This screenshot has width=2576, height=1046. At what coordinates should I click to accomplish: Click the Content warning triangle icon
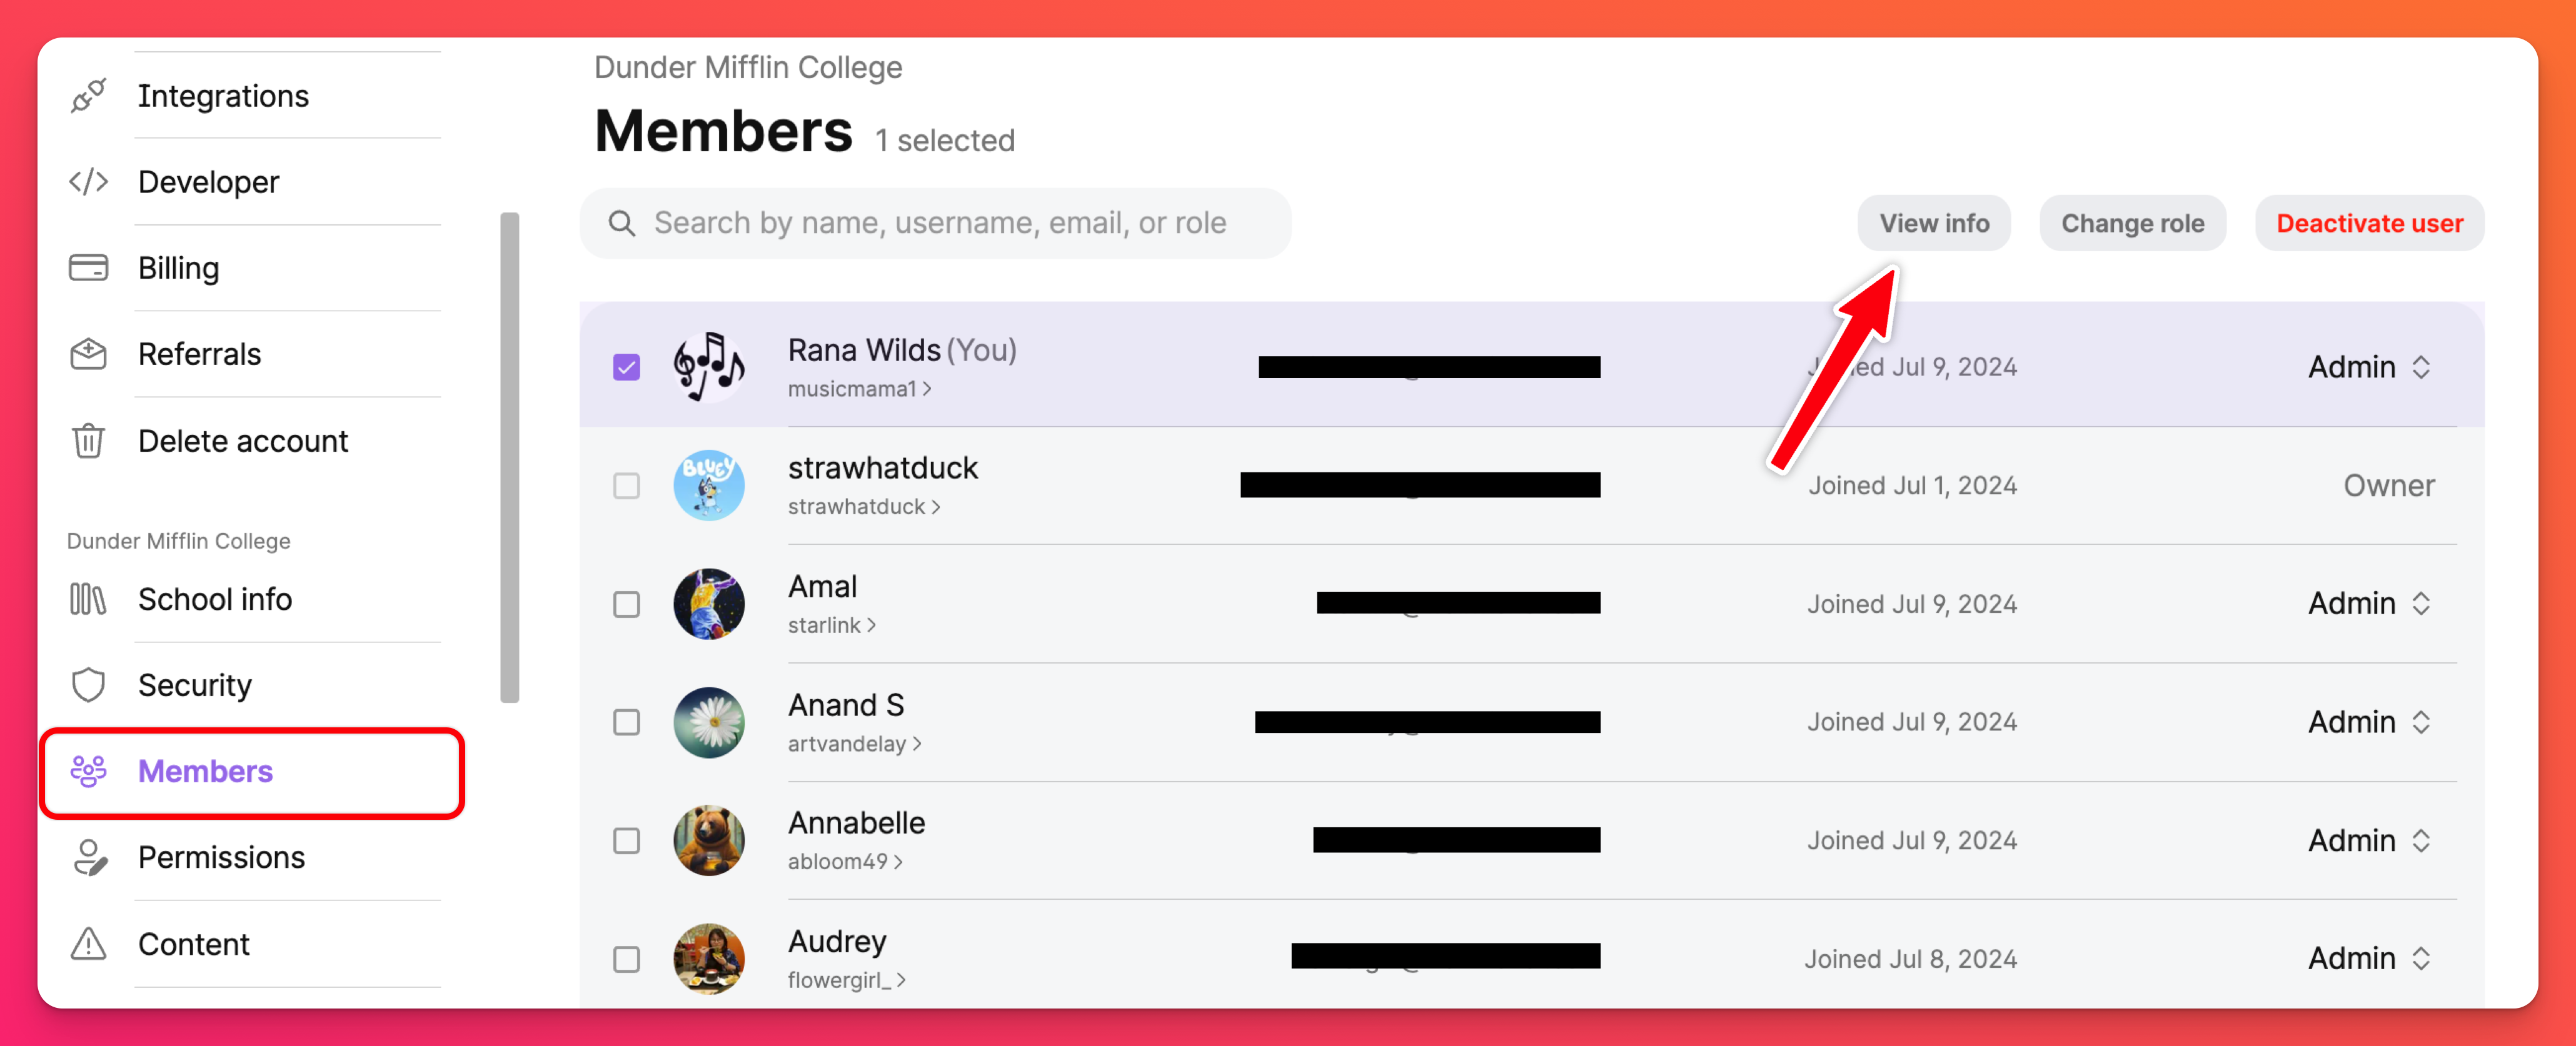point(88,944)
